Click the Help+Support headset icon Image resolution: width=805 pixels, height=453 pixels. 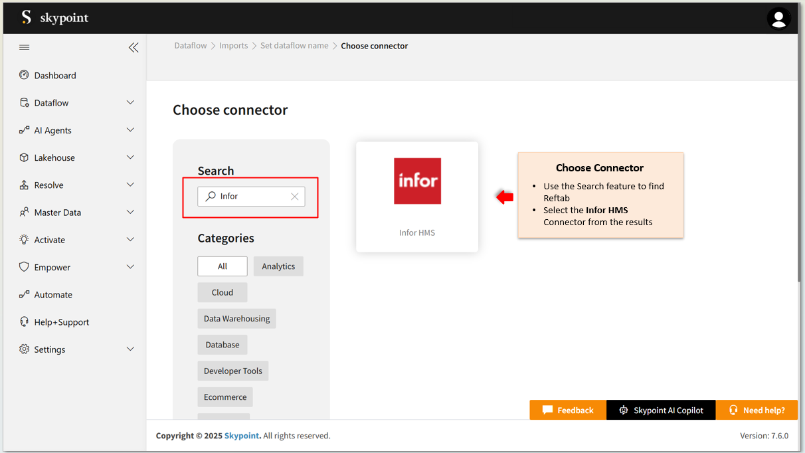click(x=25, y=322)
